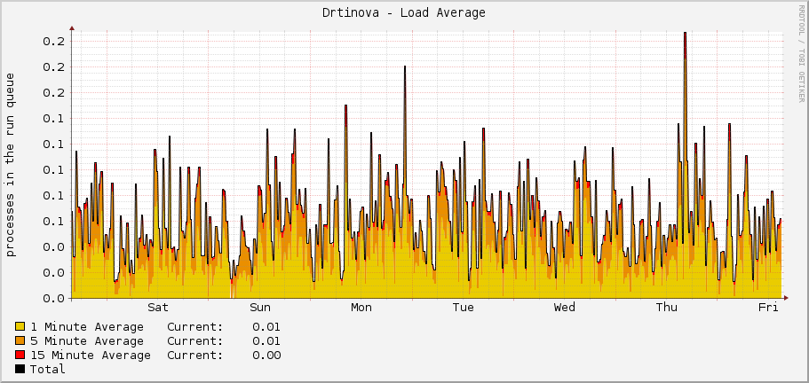Click the y-axis title 'processes in the run queue'
The height and width of the screenshot is (383, 809).
click(11, 164)
